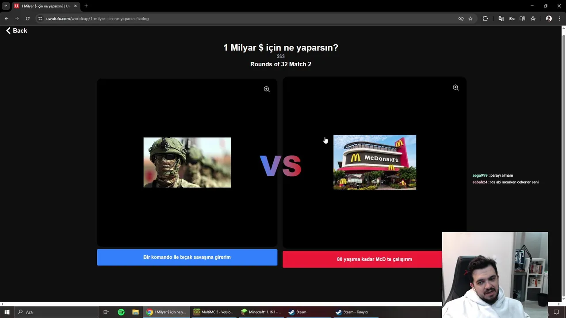Select the McDonald's restaurant photo
This screenshot has width=566, height=318.
click(x=375, y=163)
